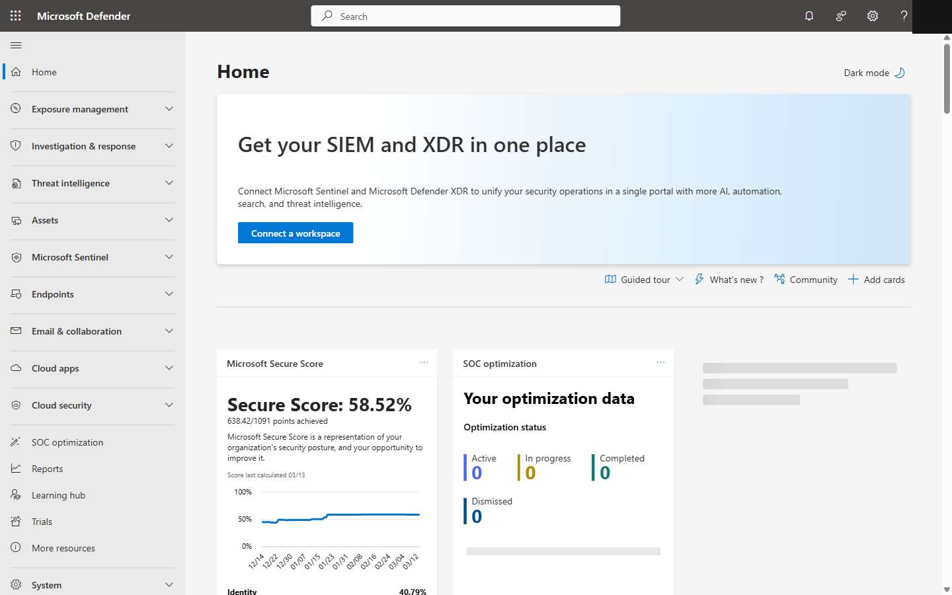Open the Help question mark

[904, 15]
